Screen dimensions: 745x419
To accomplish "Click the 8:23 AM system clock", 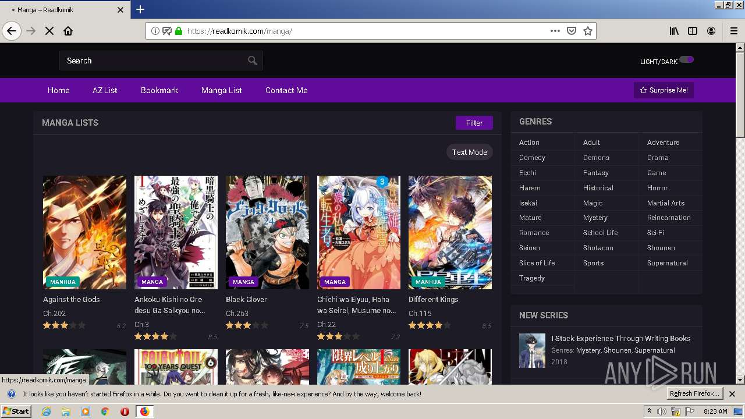I will coord(716,411).
